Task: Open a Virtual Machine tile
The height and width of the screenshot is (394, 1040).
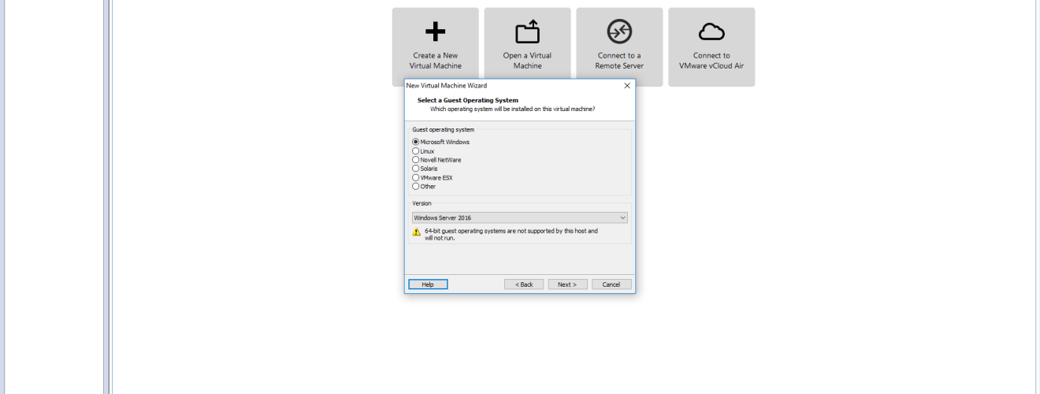Action: tap(527, 47)
